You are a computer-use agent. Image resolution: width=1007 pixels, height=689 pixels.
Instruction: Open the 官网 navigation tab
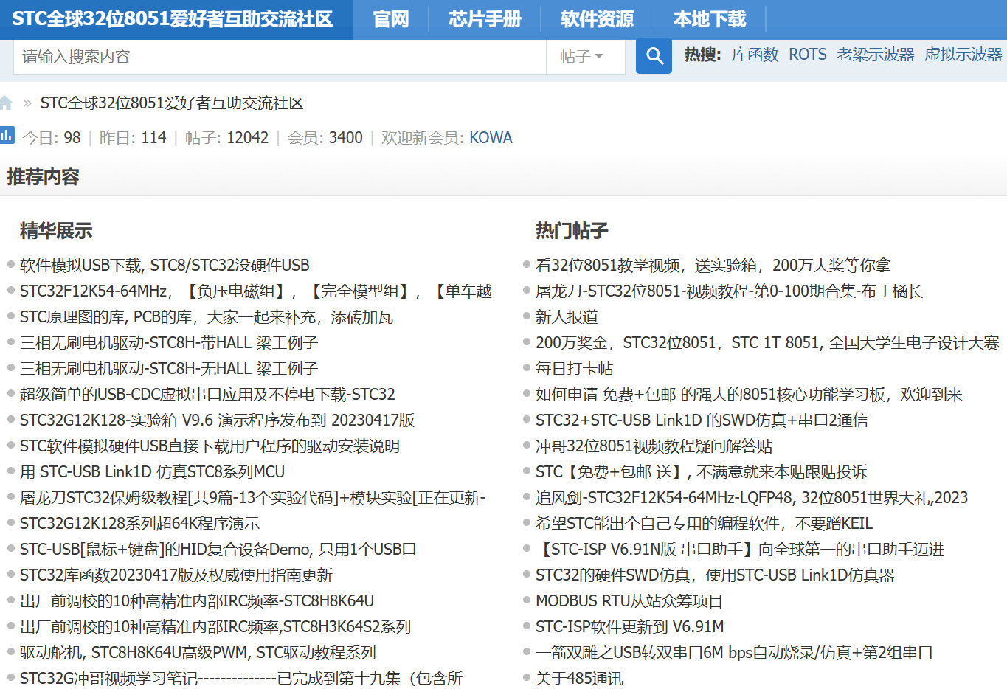pos(391,19)
